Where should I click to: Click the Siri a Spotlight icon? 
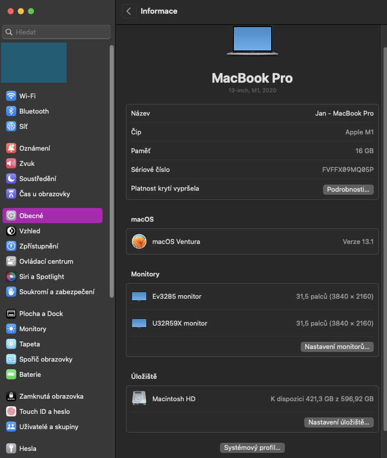pyautogui.click(x=11, y=276)
